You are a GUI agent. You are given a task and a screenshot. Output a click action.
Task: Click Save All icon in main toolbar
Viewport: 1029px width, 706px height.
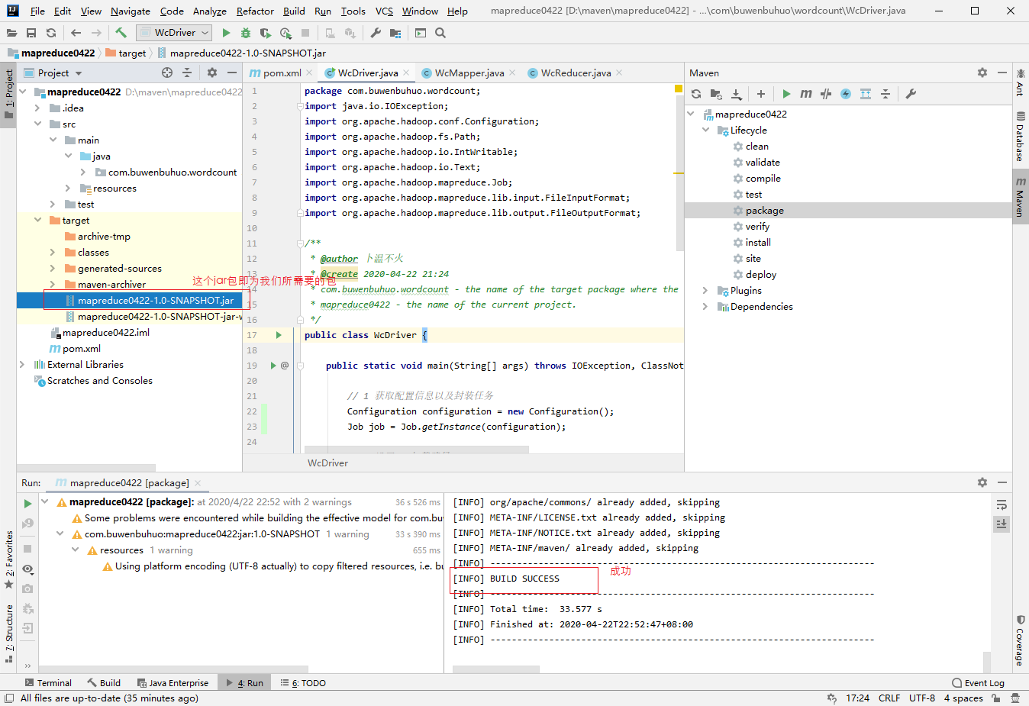31,33
